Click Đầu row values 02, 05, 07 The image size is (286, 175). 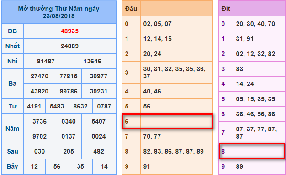157,24
